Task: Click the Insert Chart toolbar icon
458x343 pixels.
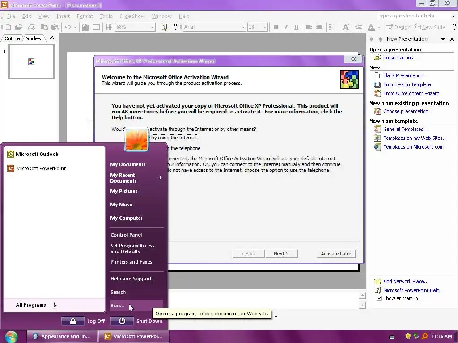Action: click(x=85, y=27)
